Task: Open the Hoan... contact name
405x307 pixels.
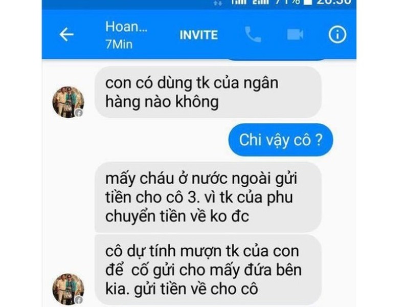Action: coord(126,27)
